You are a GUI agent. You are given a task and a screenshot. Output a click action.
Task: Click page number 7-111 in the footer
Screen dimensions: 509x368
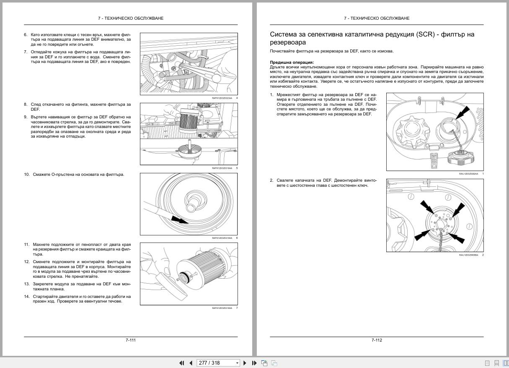tap(131, 340)
